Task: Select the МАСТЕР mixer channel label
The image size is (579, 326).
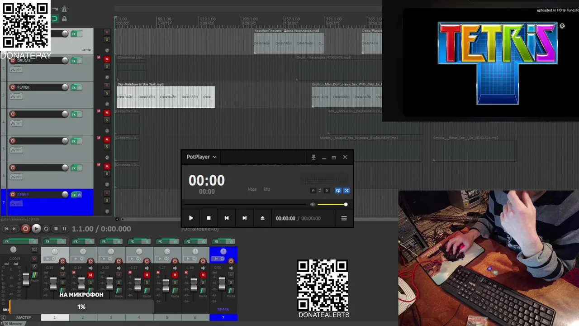Action: coord(24,317)
